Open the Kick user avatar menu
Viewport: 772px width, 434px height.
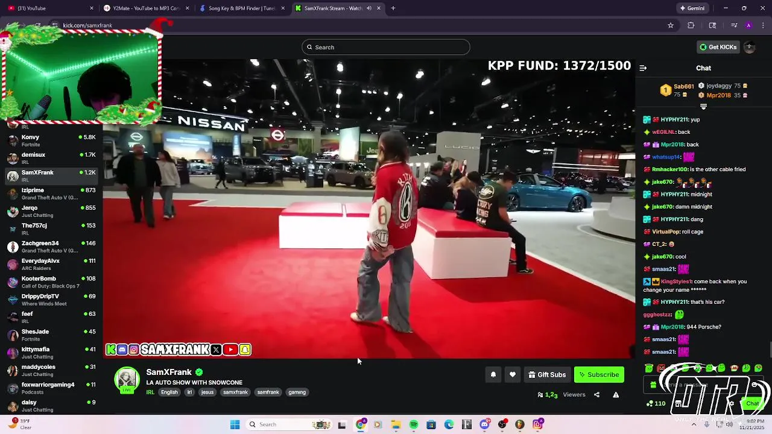coord(750,47)
